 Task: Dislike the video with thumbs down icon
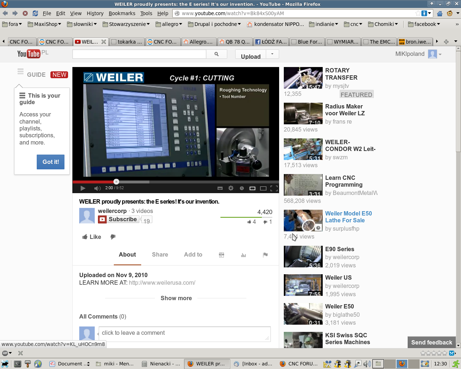click(113, 237)
